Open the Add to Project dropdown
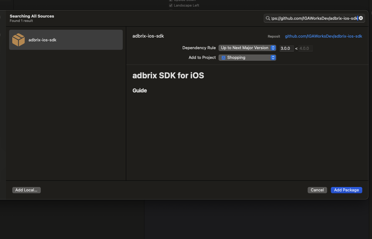Viewport: 372px width, 239px height. point(247,58)
